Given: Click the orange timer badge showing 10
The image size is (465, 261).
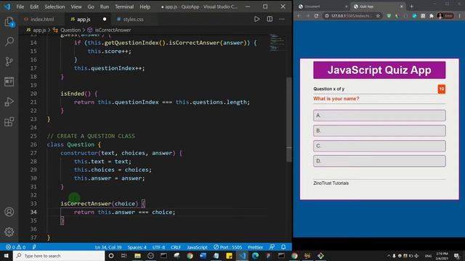Looking at the screenshot, I should pos(442,88).
